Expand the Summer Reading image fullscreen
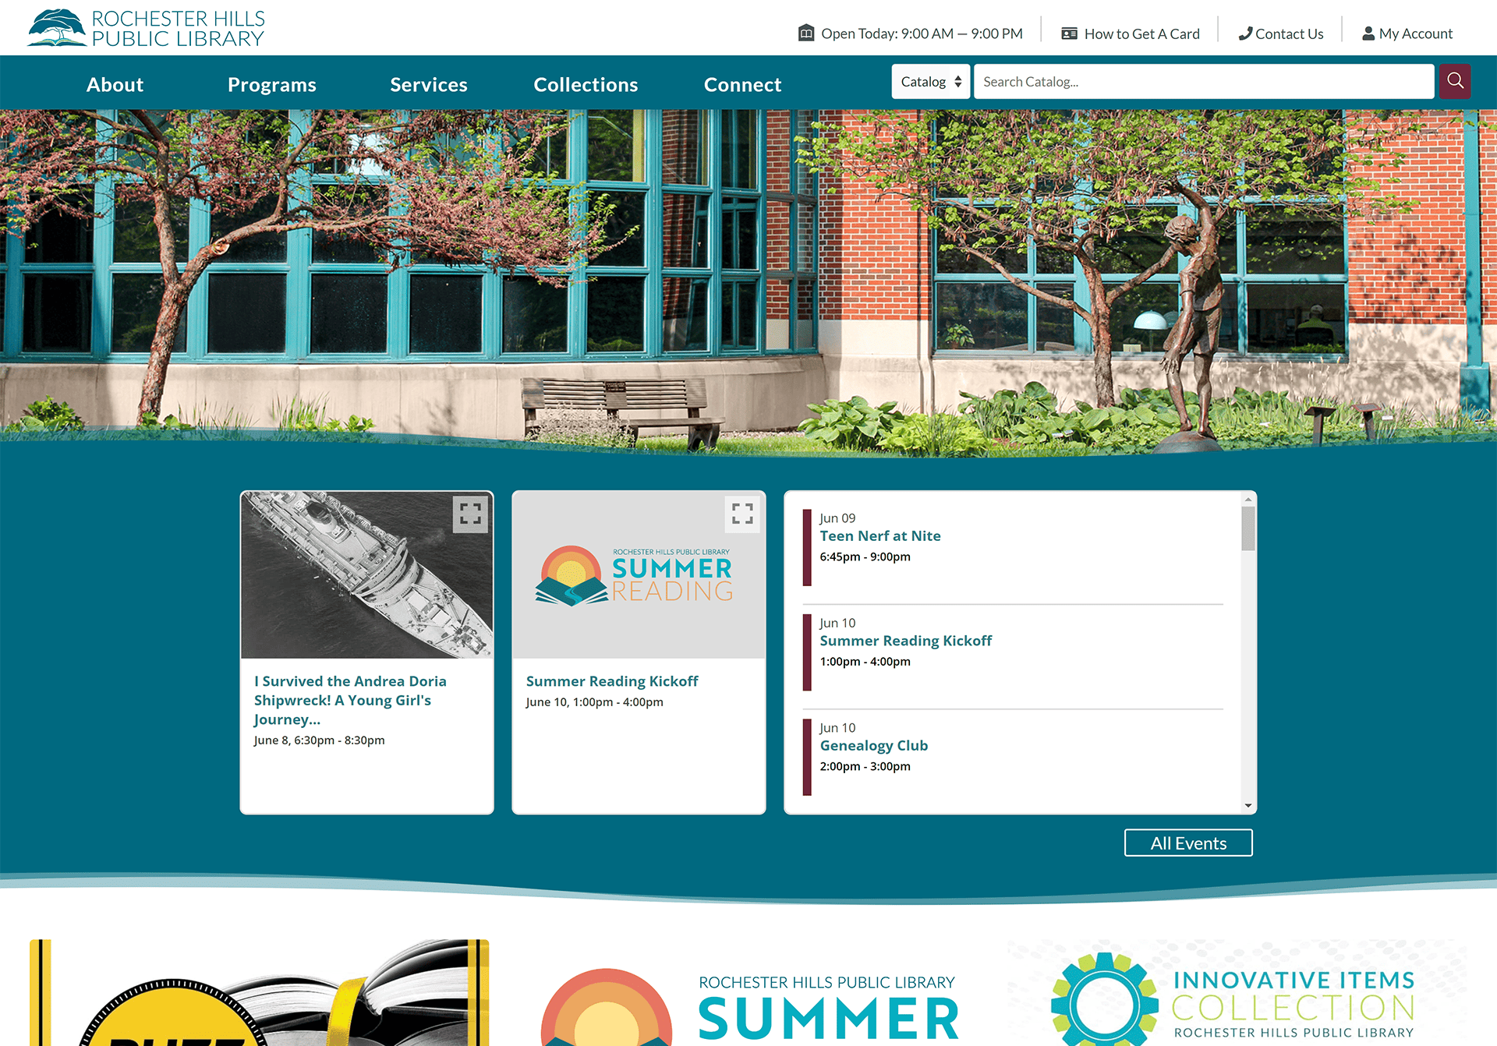Image resolution: width=1497 pixels, height=1046 pixels. [741, 514]
